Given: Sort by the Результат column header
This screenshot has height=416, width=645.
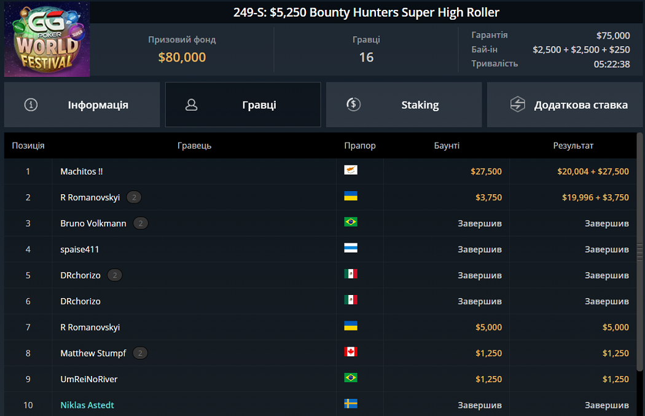Looking at the screenshot, I should click(x=573, y=146).
